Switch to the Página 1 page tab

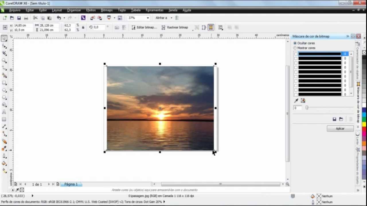click(71, 184)
